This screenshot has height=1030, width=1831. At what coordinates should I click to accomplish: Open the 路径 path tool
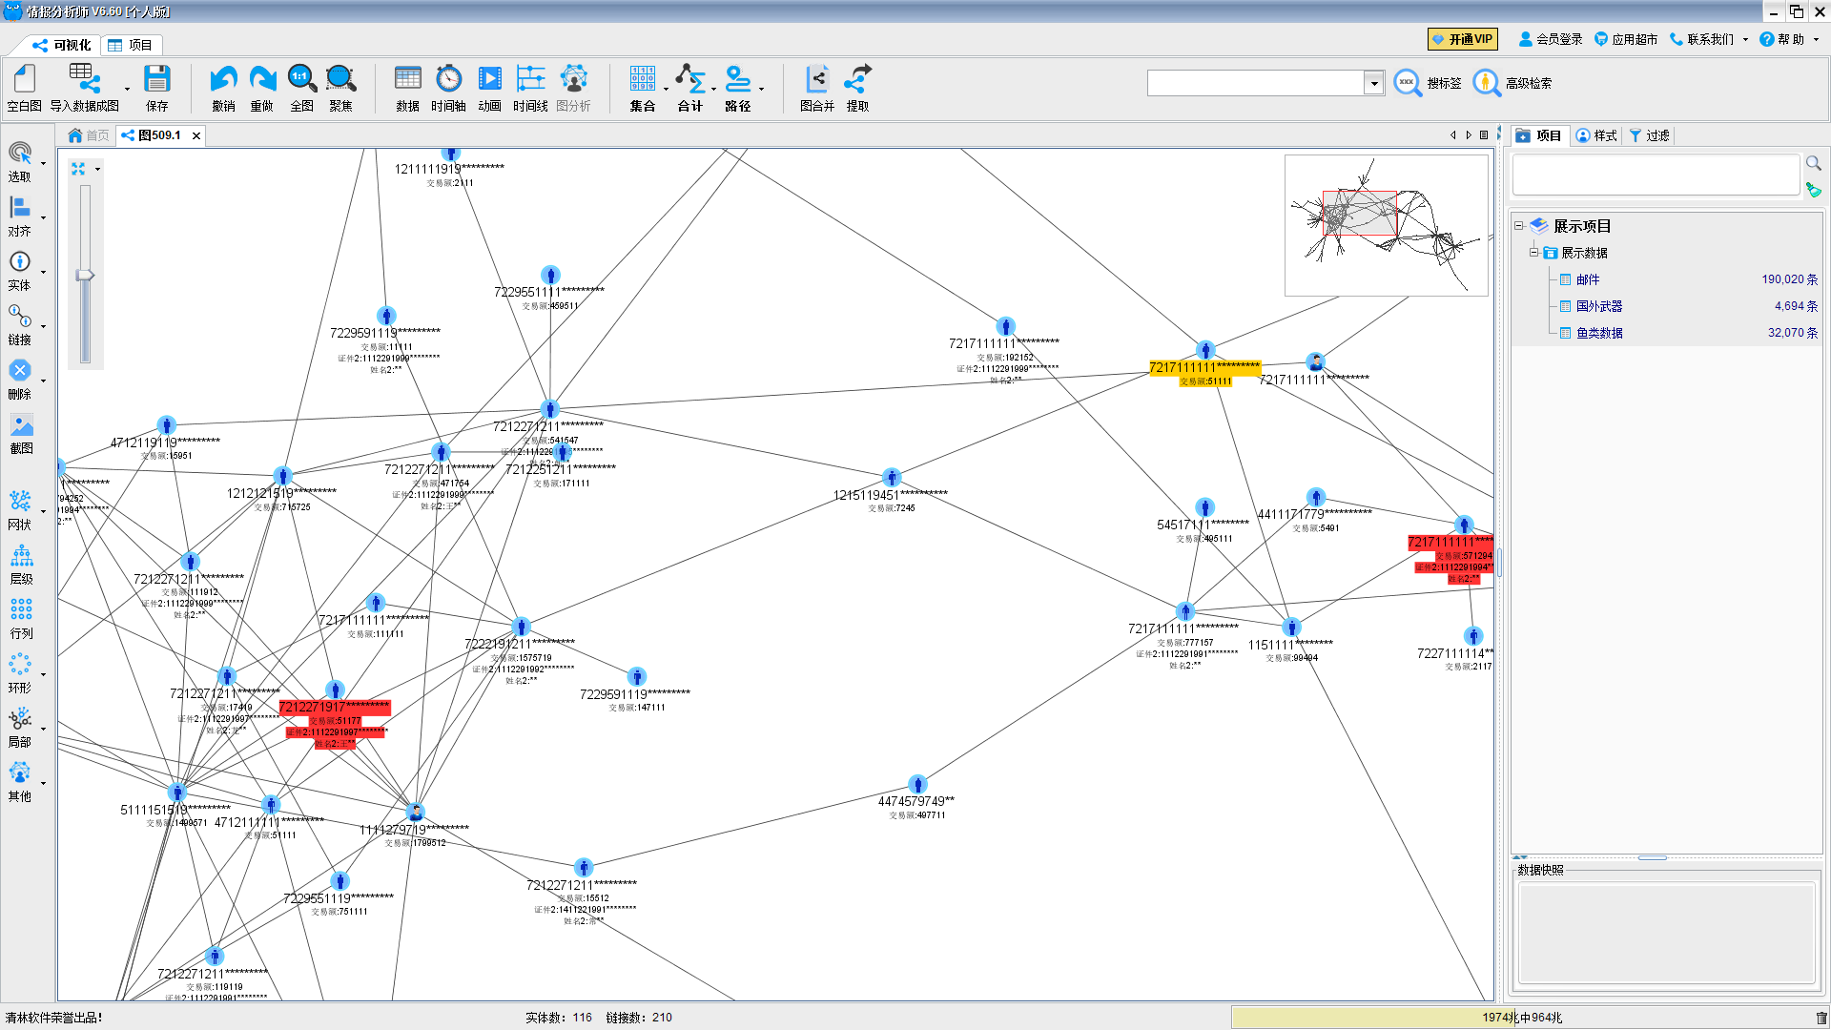click(738, 89)
